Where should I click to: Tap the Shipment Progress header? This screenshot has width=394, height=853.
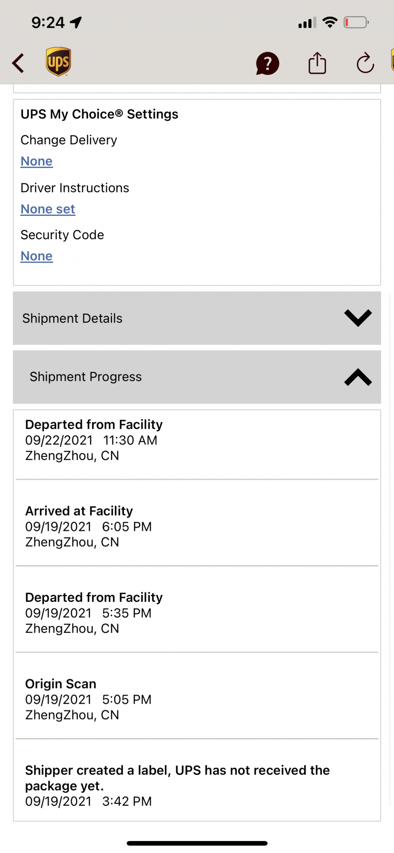click(x=86, y=377)
